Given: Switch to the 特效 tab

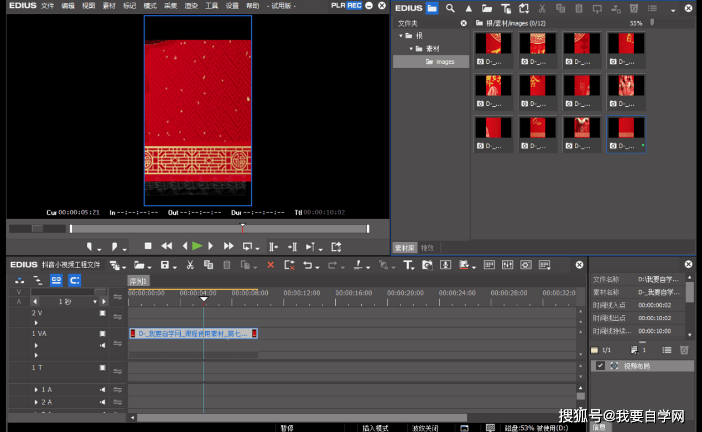Looking at the screenshot, I should pyautogui.click(x=427, y=248).
